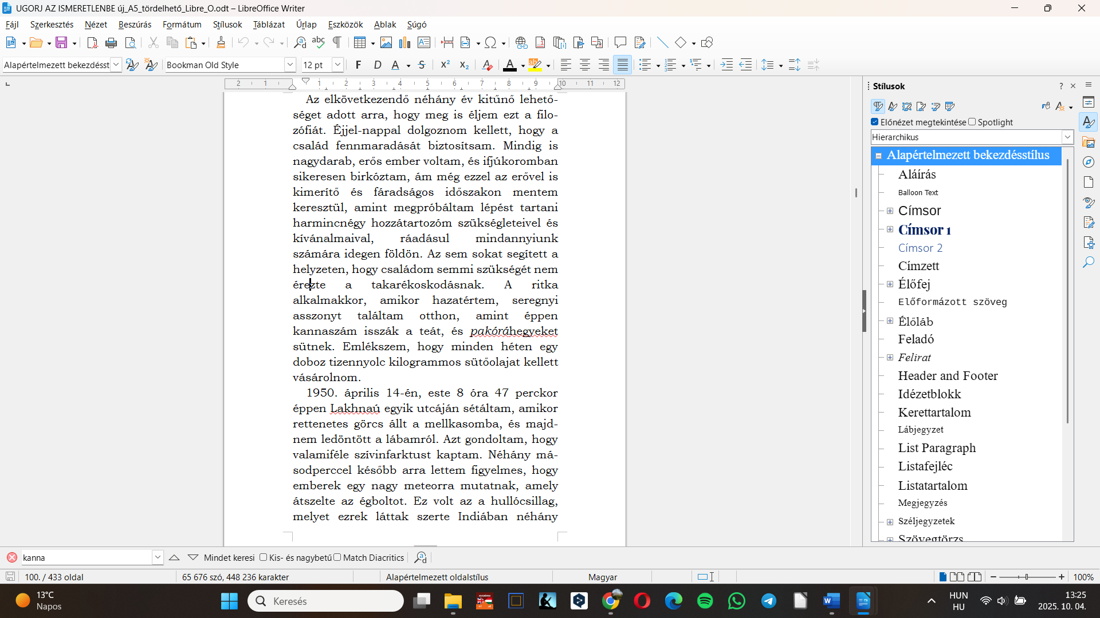Enable the Spotlight checkbox

(x=972, y=122)
